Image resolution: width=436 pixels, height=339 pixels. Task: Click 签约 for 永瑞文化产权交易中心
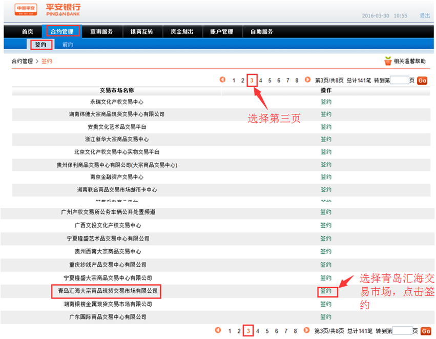coord(326,102)
